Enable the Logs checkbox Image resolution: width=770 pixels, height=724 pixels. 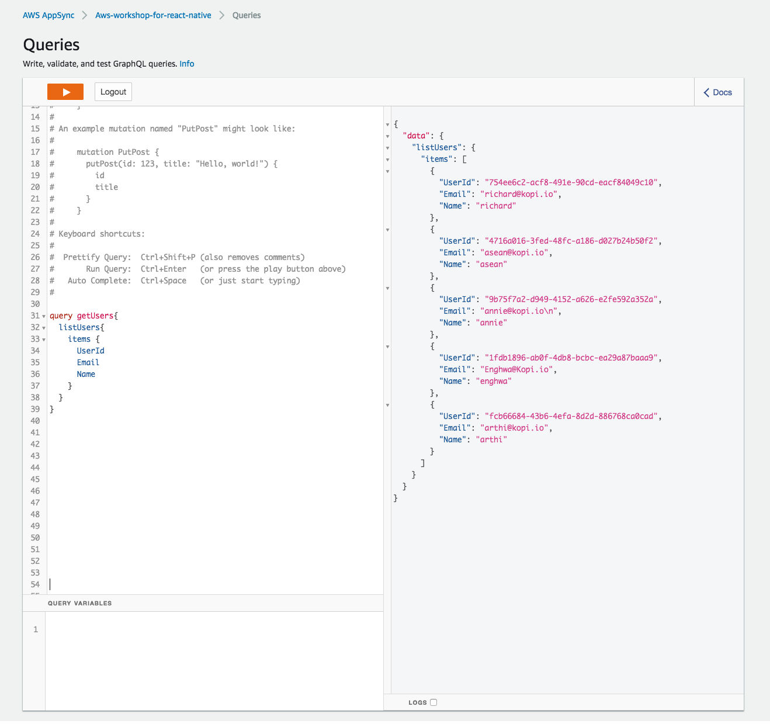click(x=433, y=702)
